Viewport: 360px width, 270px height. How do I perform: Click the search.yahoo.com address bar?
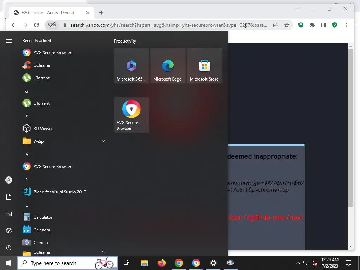pyautogui.click(x=169, y=25)
